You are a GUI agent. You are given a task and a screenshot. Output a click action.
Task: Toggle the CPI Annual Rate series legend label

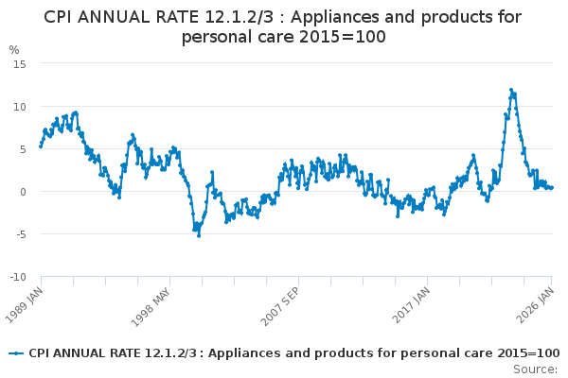point(293,353)
